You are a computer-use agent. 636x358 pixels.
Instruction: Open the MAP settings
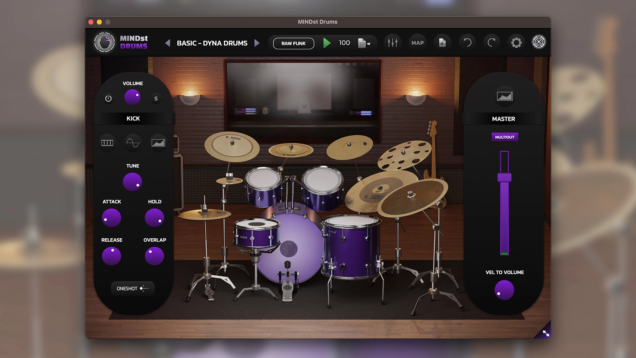coord(418,43)
